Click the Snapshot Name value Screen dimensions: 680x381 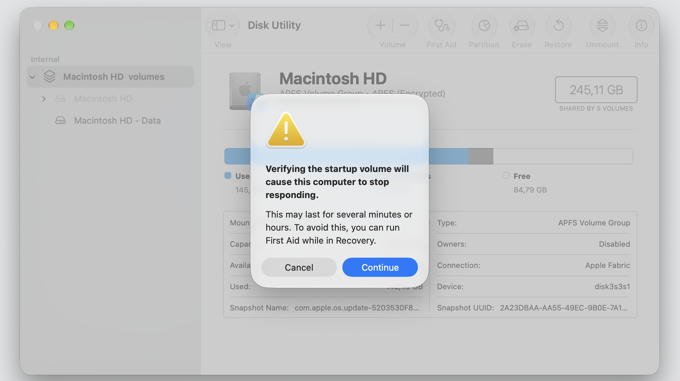(357, 308)
